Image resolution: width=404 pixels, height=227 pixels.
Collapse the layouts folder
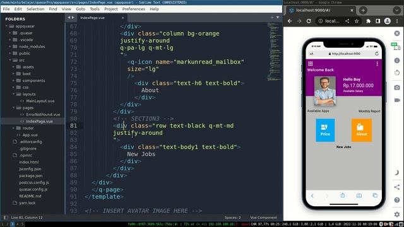point(13,94)
